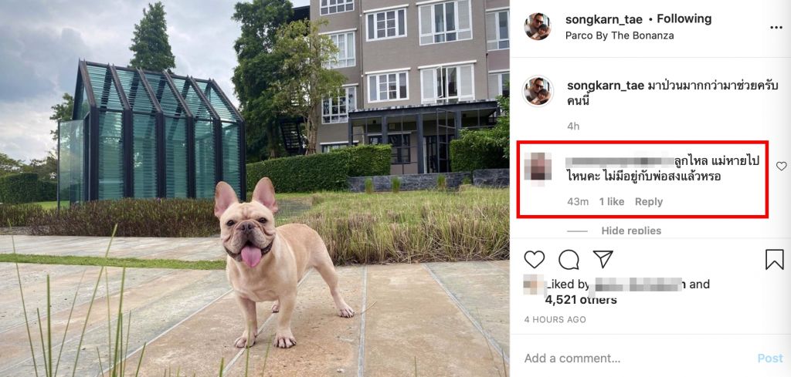
Task: View who gave 1 like on comment
Action: pos(612,202)
